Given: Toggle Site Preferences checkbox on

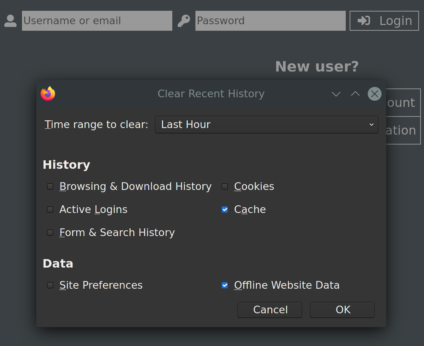Looking at the screenshot, I should click(50, 285).
